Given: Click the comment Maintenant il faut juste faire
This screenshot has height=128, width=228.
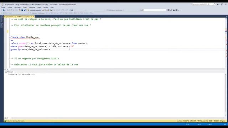Looking at the screenshot, I should (44, 65).
